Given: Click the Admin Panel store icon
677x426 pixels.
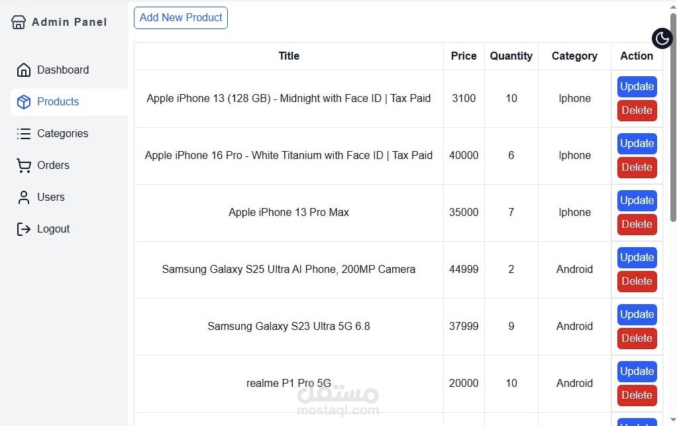Looking at the screenshot, I should pos(19,22).
